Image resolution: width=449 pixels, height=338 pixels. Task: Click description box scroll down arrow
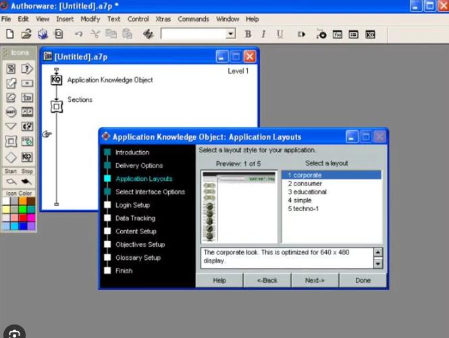377,264
